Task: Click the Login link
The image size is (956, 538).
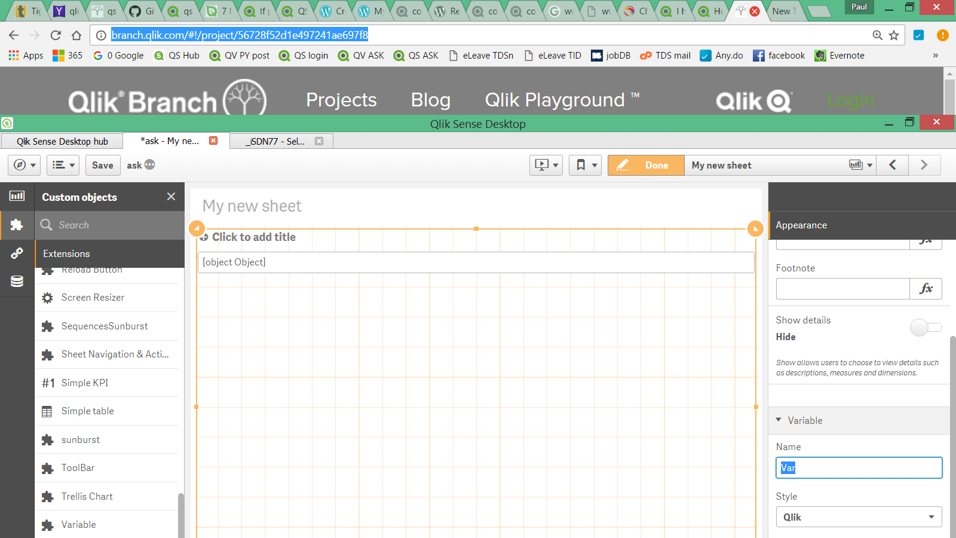Action: (x=850, y=100)
